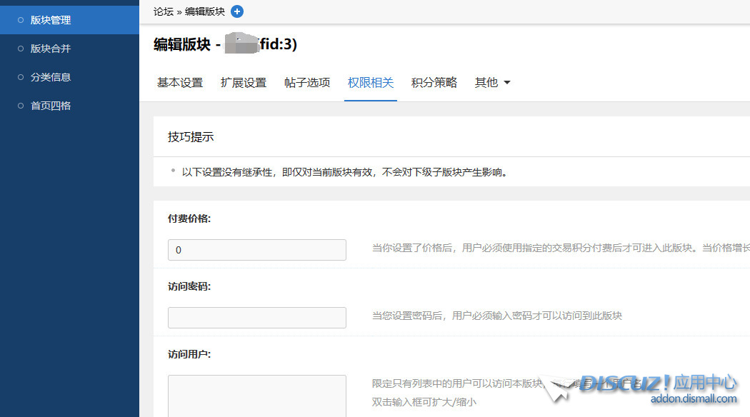Open the 扩展设置 tab

click(x=244, y=83)
